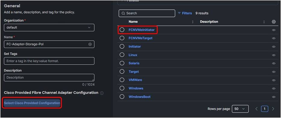Open the Target policy link
This screenshot has height=118, width=281.
[x=134, y=72]
